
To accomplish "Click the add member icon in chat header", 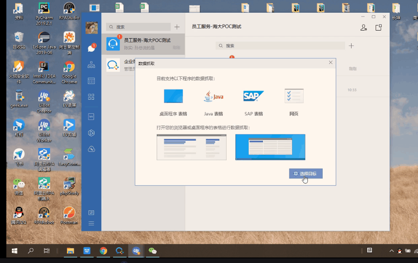I will 364,28.
